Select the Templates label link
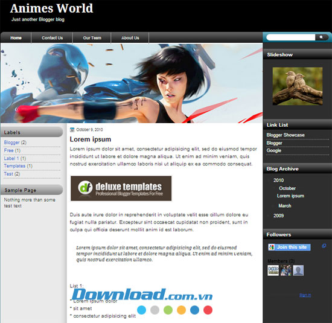 pyautogui.click(x=14, y=166)
